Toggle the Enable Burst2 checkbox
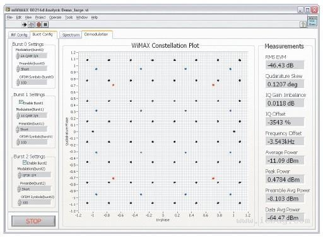 click(x=25, y=162)
